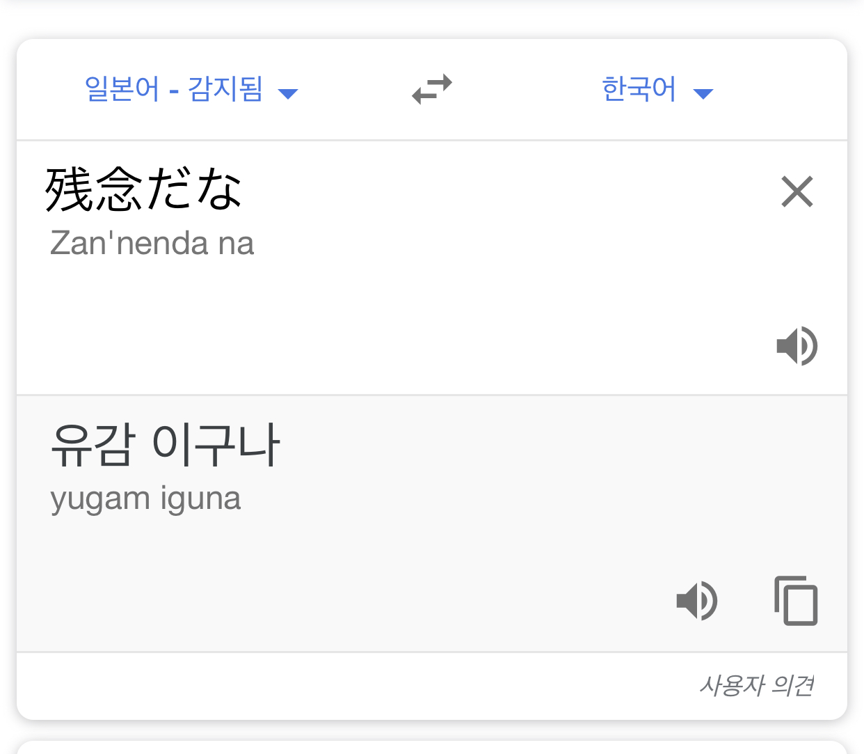Play audio of Korean translation
Image resolution: width=864 pixels, height=754 pixels.
point(697,600)
